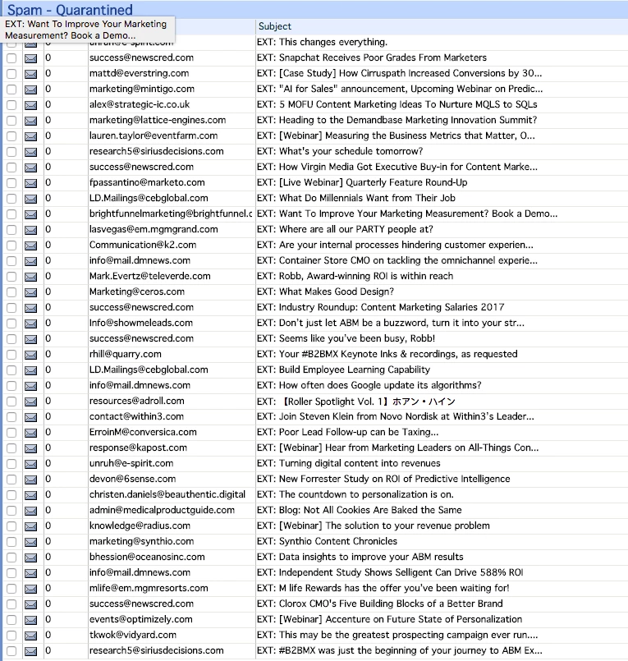This screenshot has width=628, height=661.
Task: Open Heading to the Demandbase Marketing Innovation Summit
Action: [397, 120]
